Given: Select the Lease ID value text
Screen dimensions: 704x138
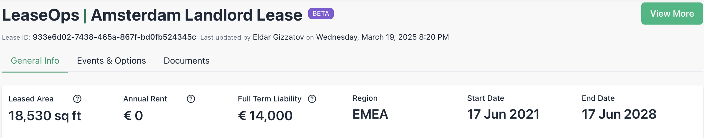Looking at the screenshot, I should [114, 37].
